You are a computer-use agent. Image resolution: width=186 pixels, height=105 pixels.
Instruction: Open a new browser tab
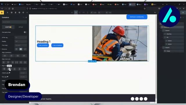[x=163, y=4]
